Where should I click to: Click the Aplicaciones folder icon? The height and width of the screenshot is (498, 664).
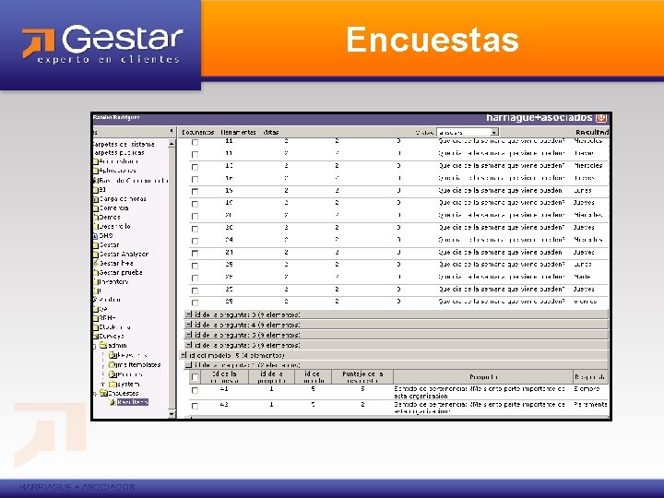tap(95, 171)
